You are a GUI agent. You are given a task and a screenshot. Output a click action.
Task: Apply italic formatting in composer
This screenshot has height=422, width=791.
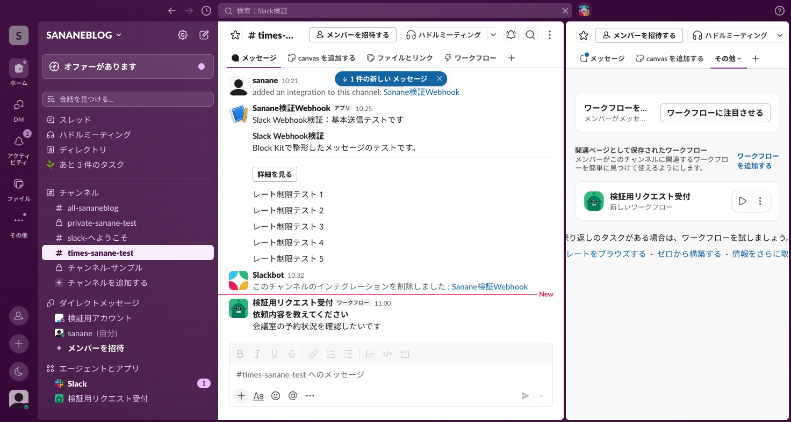tap(257, 354)
